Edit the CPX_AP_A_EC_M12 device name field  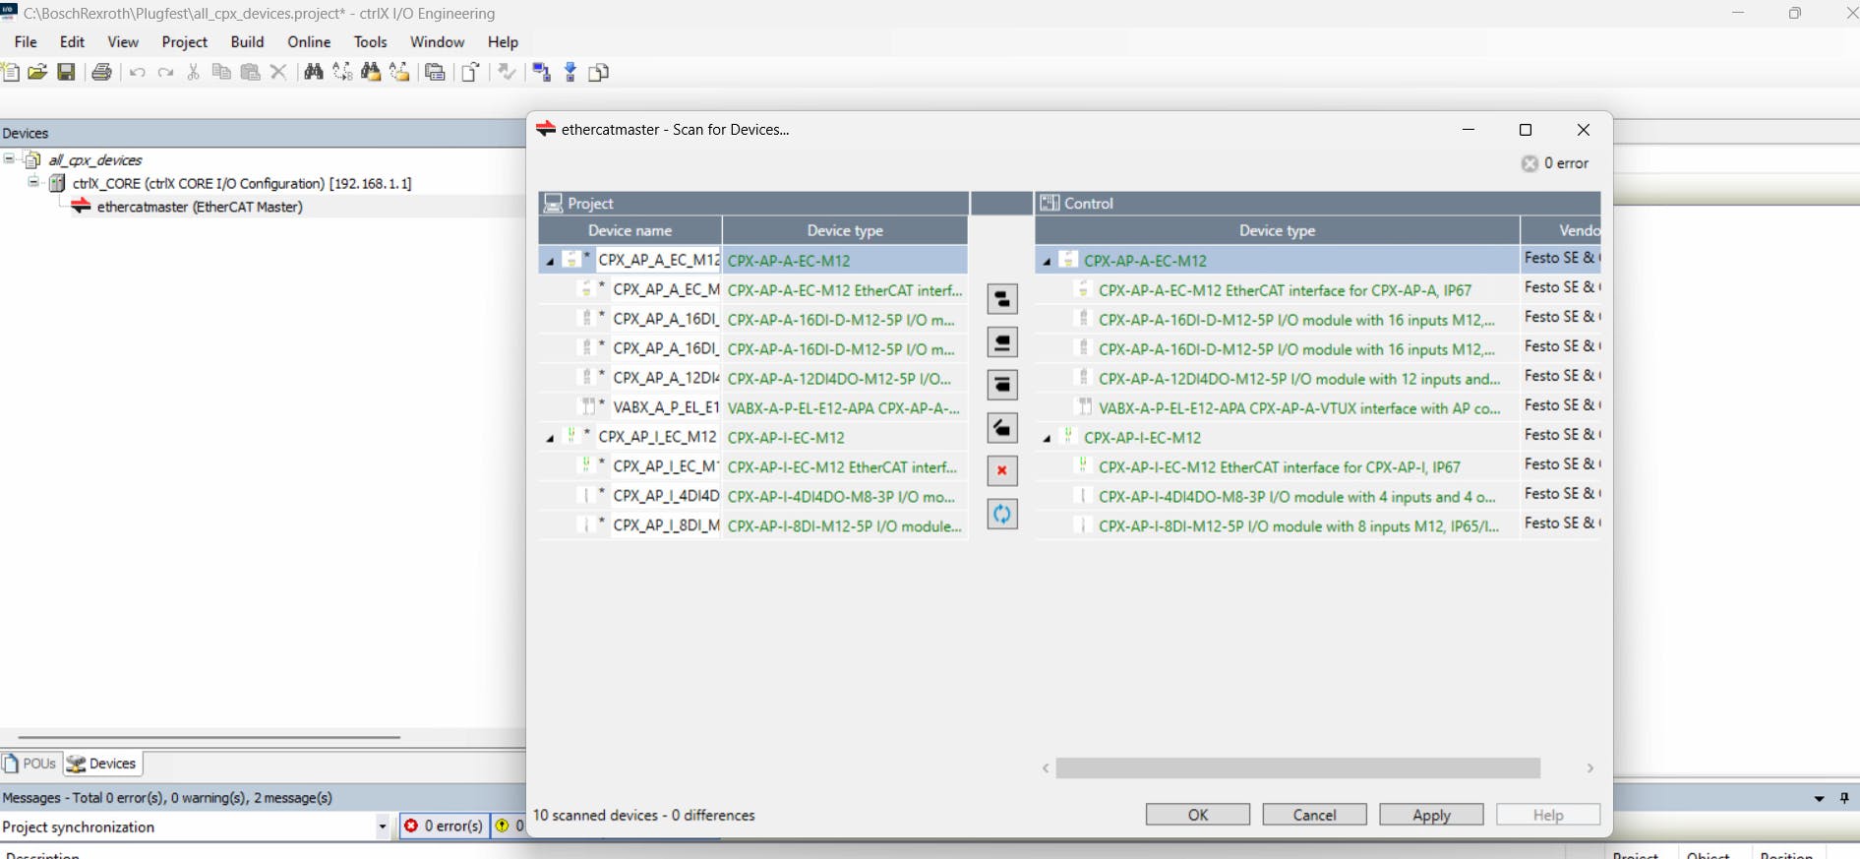click(x=658, y=260)
